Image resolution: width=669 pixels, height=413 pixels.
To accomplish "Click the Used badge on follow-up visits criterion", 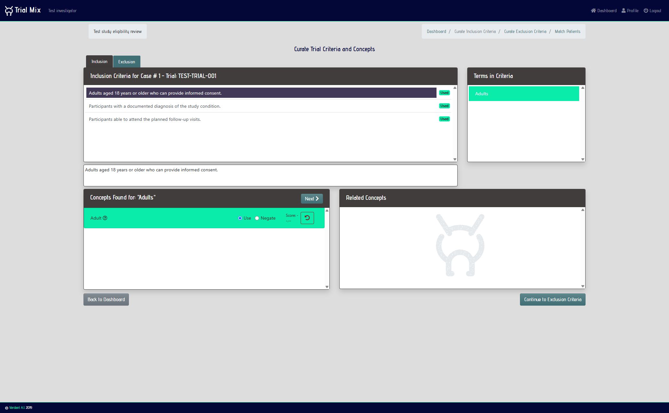I will (x=444, y=119).
